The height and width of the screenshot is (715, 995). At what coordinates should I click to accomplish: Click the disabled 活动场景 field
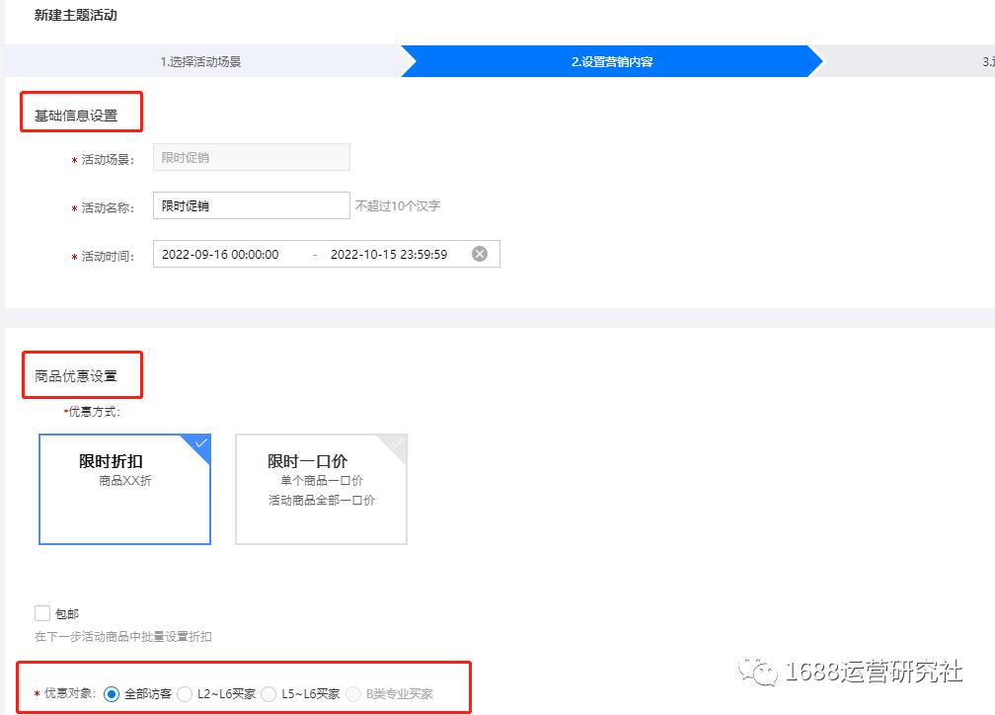click(251, 156)
